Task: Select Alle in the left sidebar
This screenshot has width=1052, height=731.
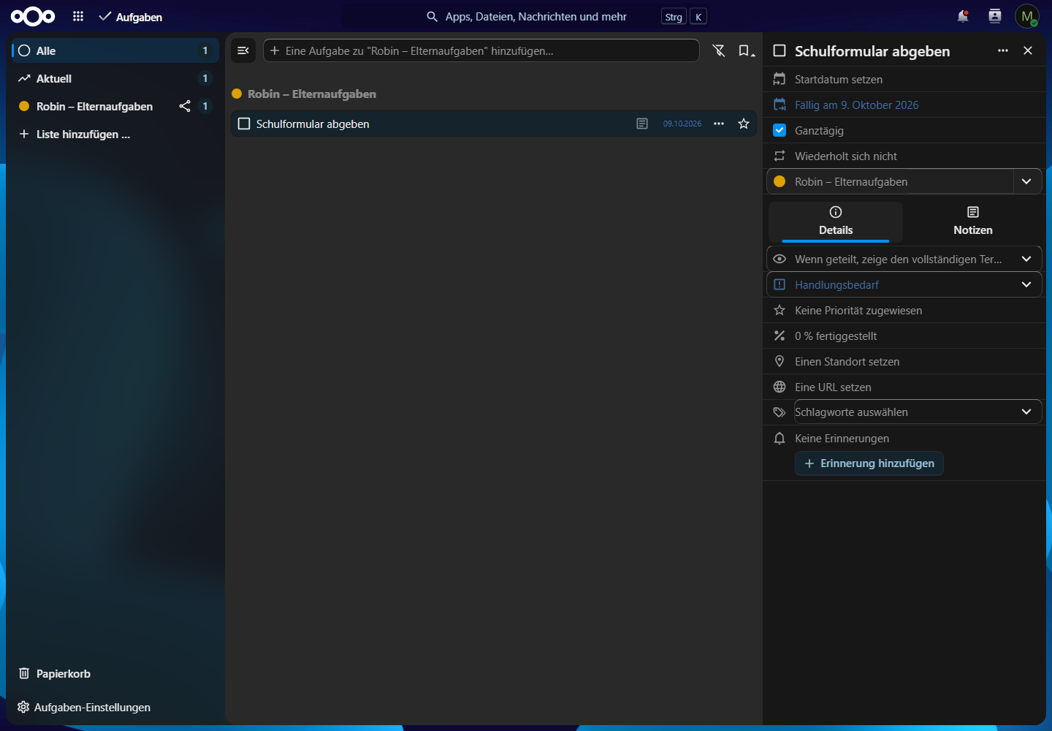Action: click(x=115, y=50)
